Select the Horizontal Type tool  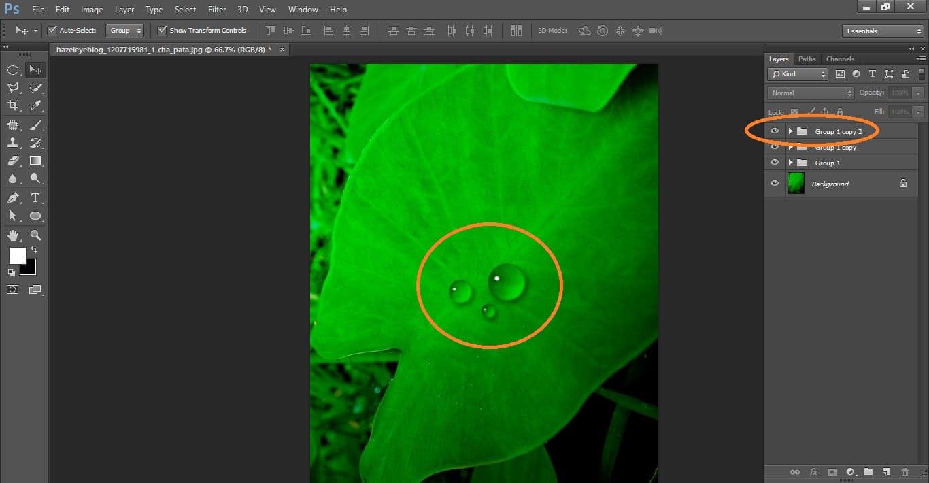click(x=35, y=198)
